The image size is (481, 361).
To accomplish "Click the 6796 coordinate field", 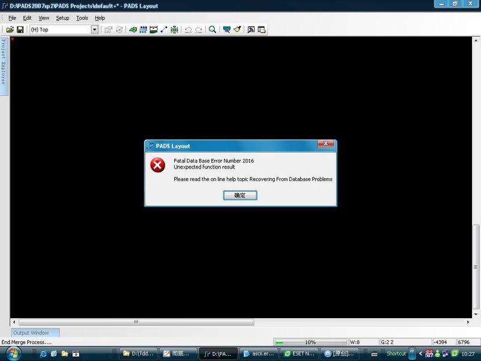I will (x=468, y=342).
